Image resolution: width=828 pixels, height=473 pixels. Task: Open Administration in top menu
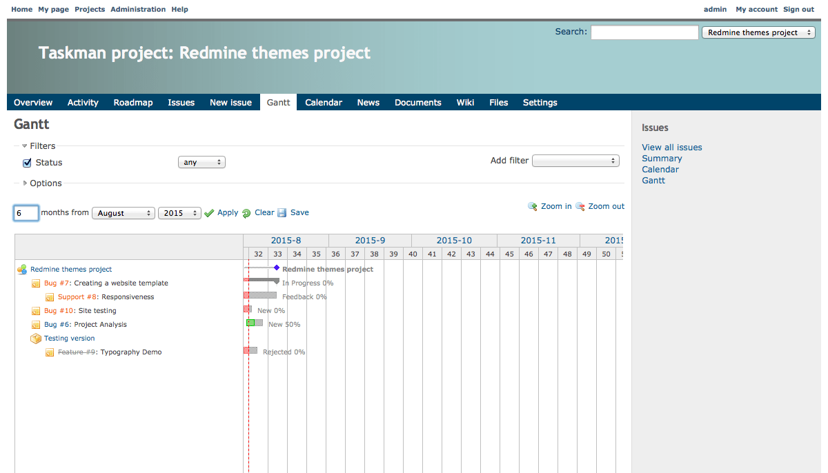pos(138,9)
